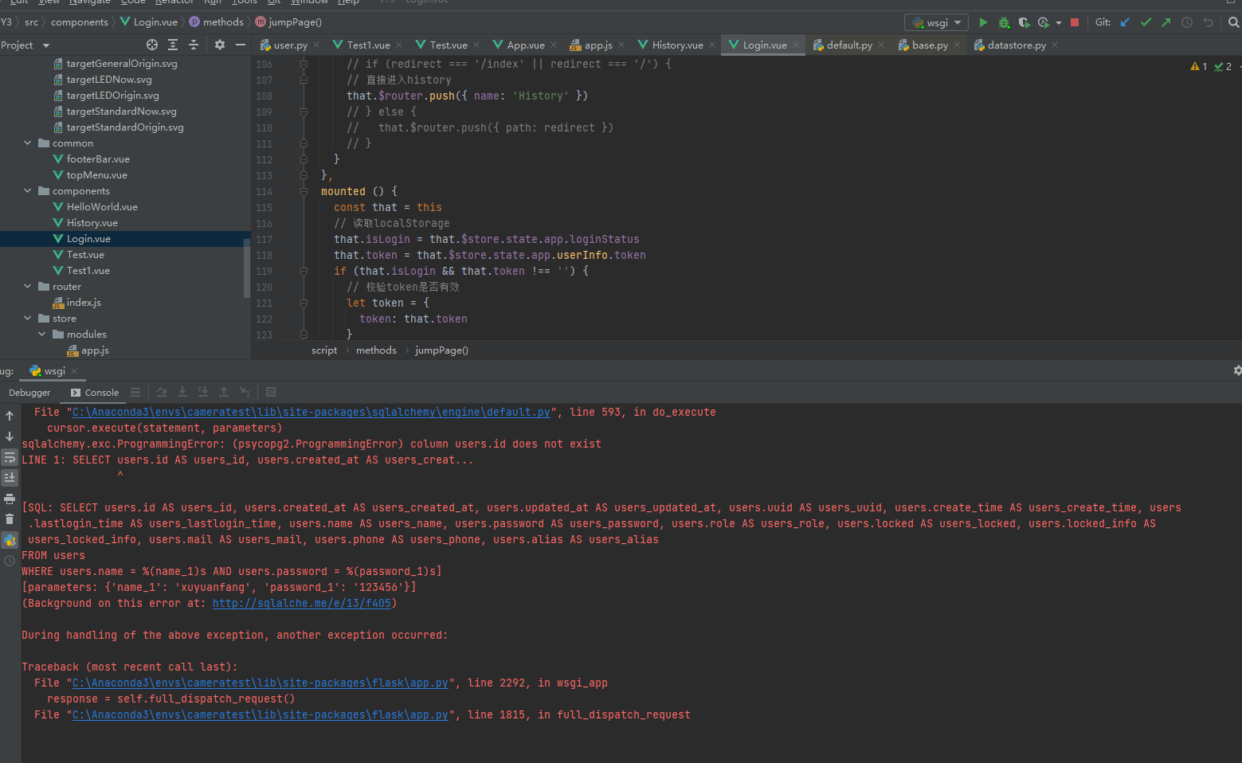
Task: Collapse the common folder
Action: pos(28,143)
